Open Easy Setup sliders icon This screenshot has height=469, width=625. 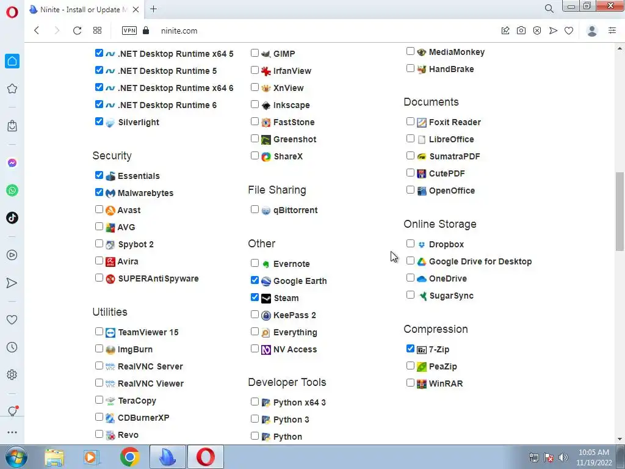(x=612, y=31)
